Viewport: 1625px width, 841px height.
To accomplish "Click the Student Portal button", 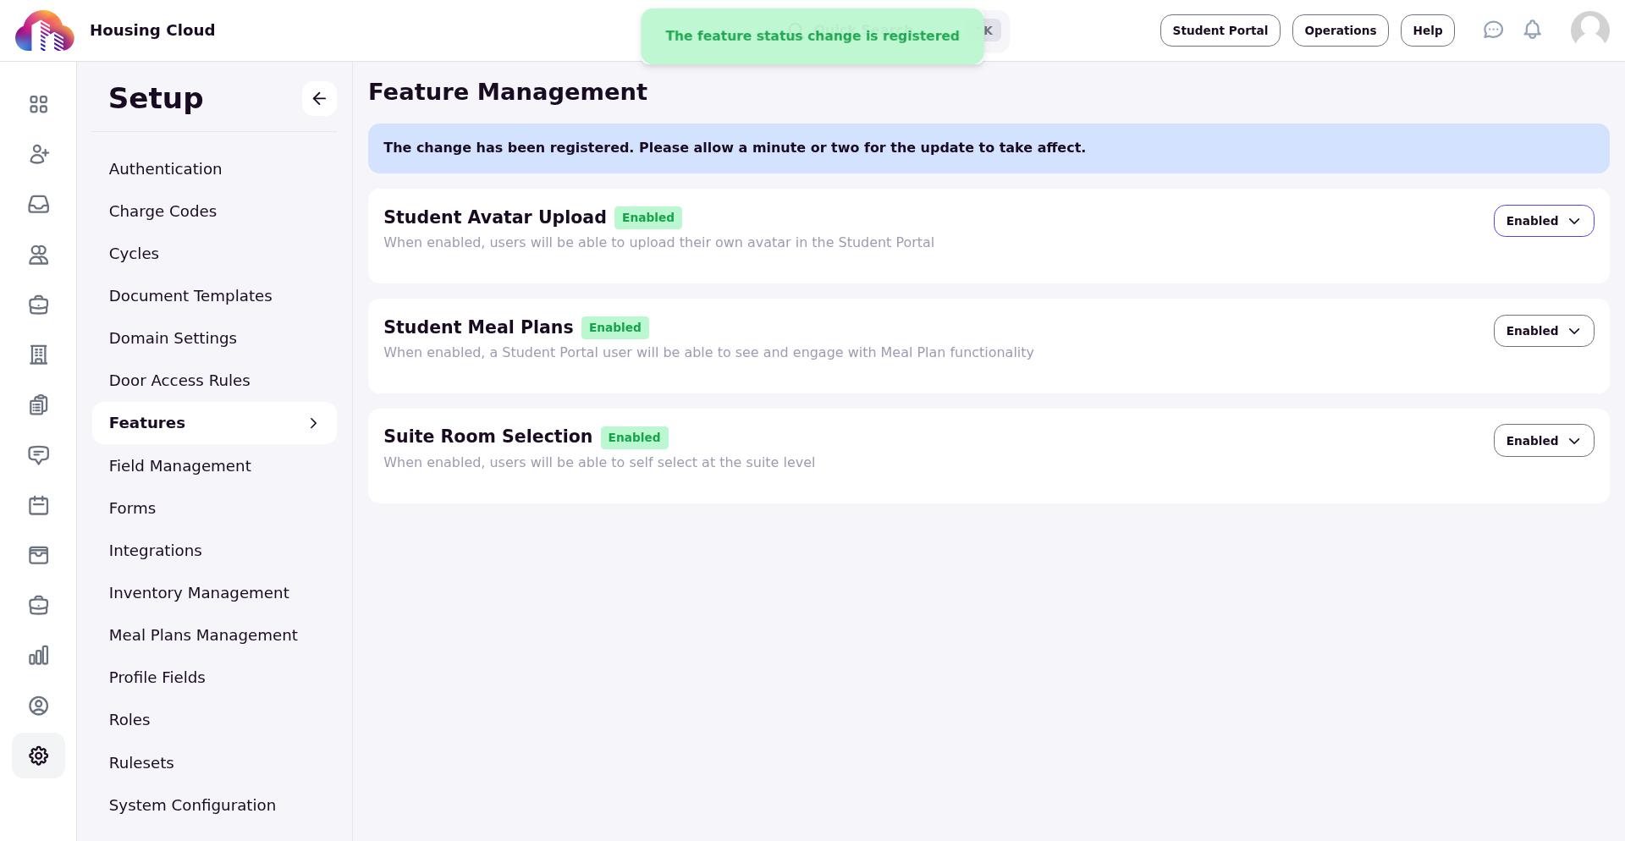I will 1220,30.
